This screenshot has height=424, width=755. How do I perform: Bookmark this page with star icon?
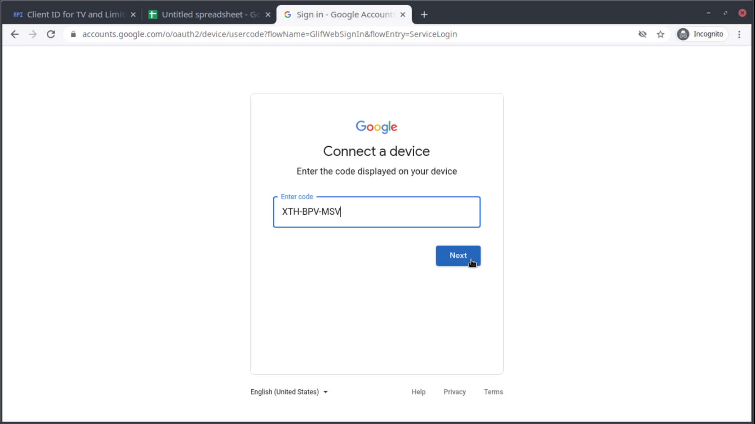[x=661, y=34]
